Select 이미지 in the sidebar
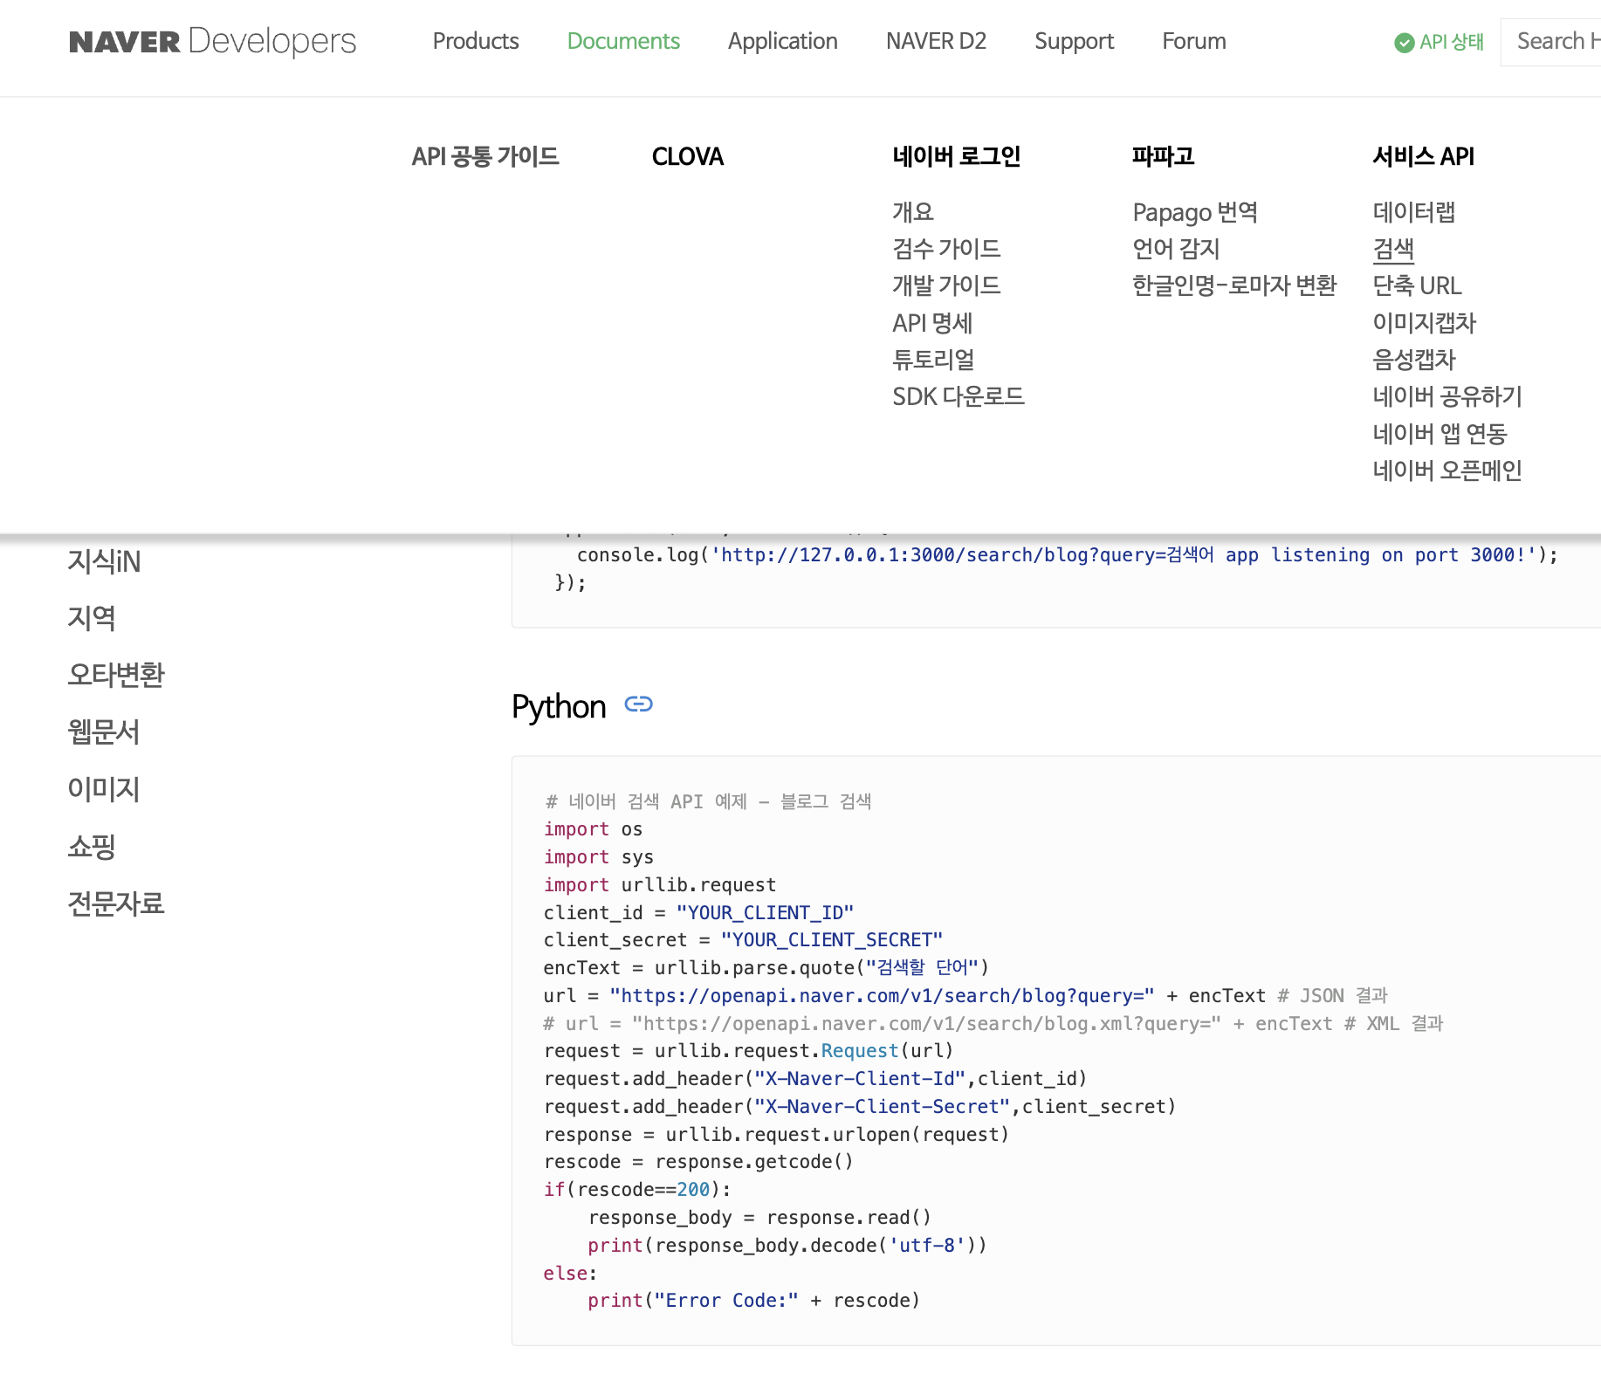1601x1388 pixels. [104, 789]
